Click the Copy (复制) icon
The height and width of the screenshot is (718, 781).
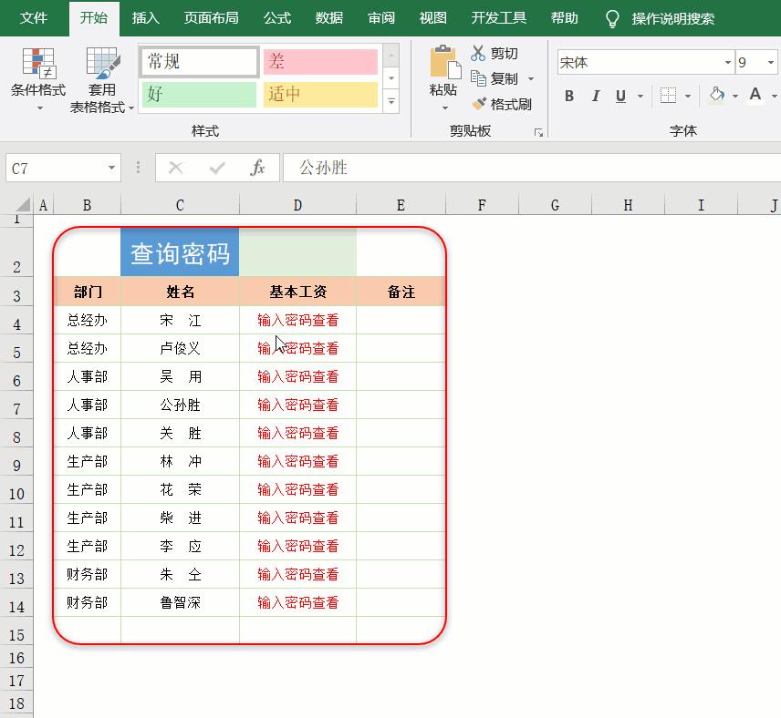[477, 75]
